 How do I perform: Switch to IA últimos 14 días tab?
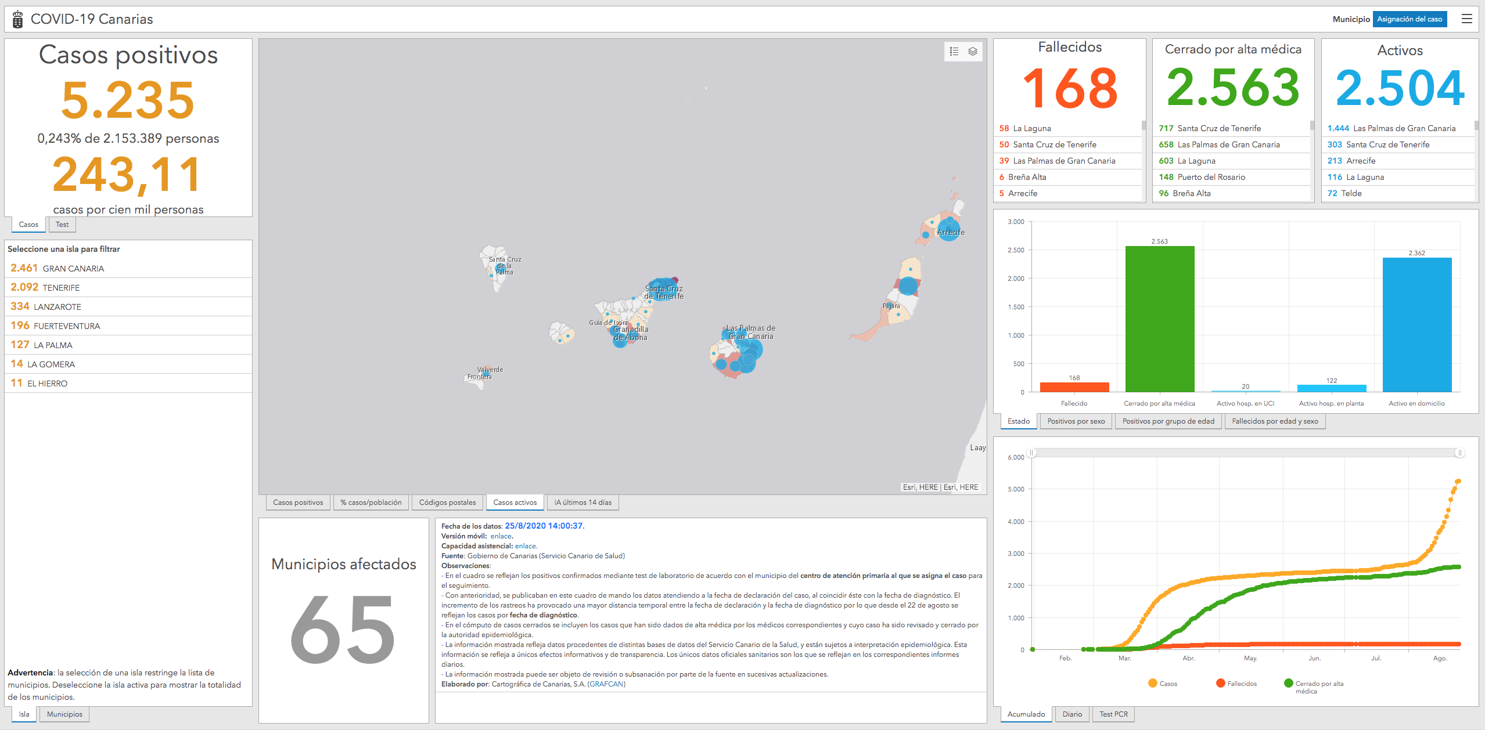click(x=583, y=503)
